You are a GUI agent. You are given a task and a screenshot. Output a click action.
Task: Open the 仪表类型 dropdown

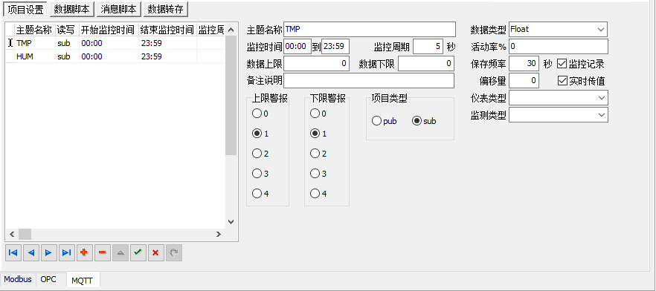[x=602, y=98]
